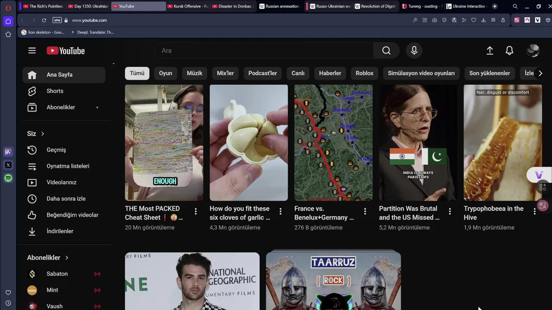Select the Mix'ler filter chip
This screenshot has height=310, width=552.
click(225, 73)
